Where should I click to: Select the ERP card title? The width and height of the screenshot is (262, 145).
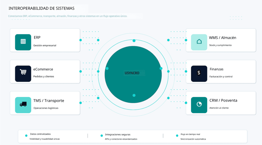(x=37, y=37)
